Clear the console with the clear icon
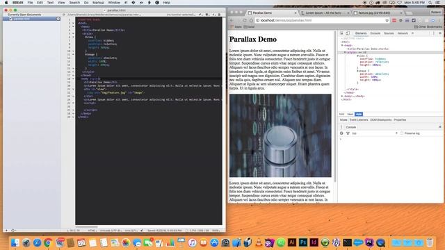Screen dimensions: 445x250 [x=341, y=133]
